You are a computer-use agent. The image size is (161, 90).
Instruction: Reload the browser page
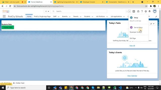tap(10, 6)
